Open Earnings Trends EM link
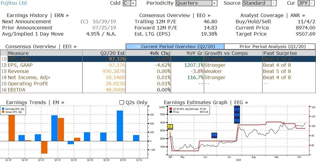 click(x=35, y=102)
